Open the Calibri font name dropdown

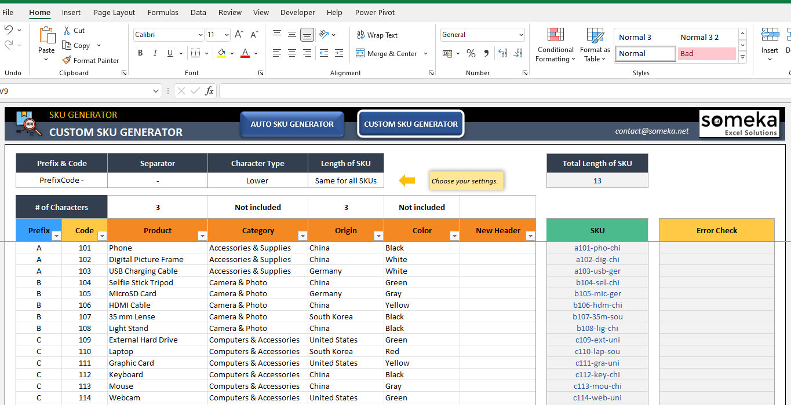(200, 35)
